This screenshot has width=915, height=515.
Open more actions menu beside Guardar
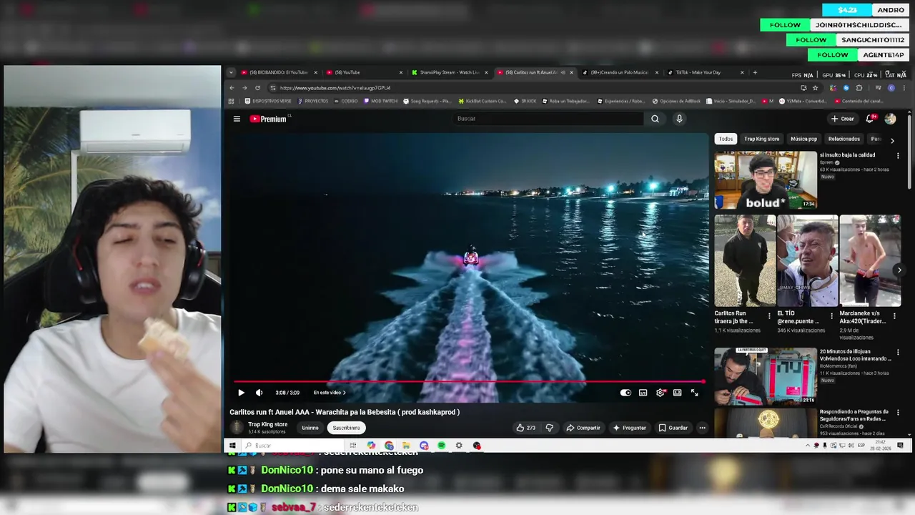tap(702, 428)
